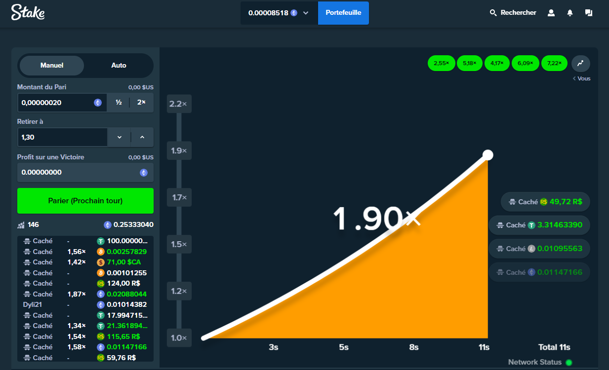The height and width of the screenshot is (370, 609).
Task: Click Parier (Prochain tour) button
Action: pos(85,201)
